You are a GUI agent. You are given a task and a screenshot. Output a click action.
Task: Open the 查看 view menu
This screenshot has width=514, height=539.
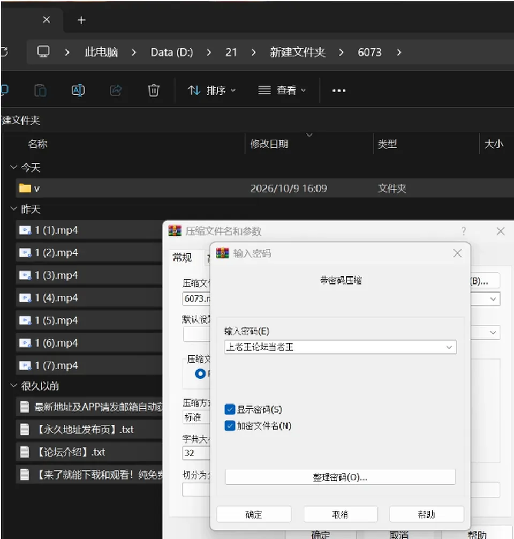point(282,91)
